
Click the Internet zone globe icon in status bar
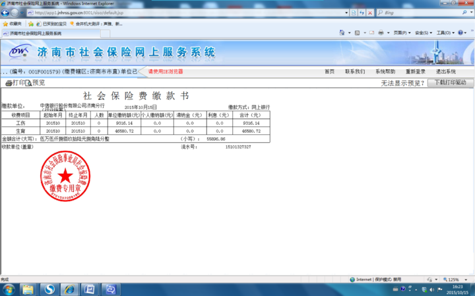click(x=352, y=280)
